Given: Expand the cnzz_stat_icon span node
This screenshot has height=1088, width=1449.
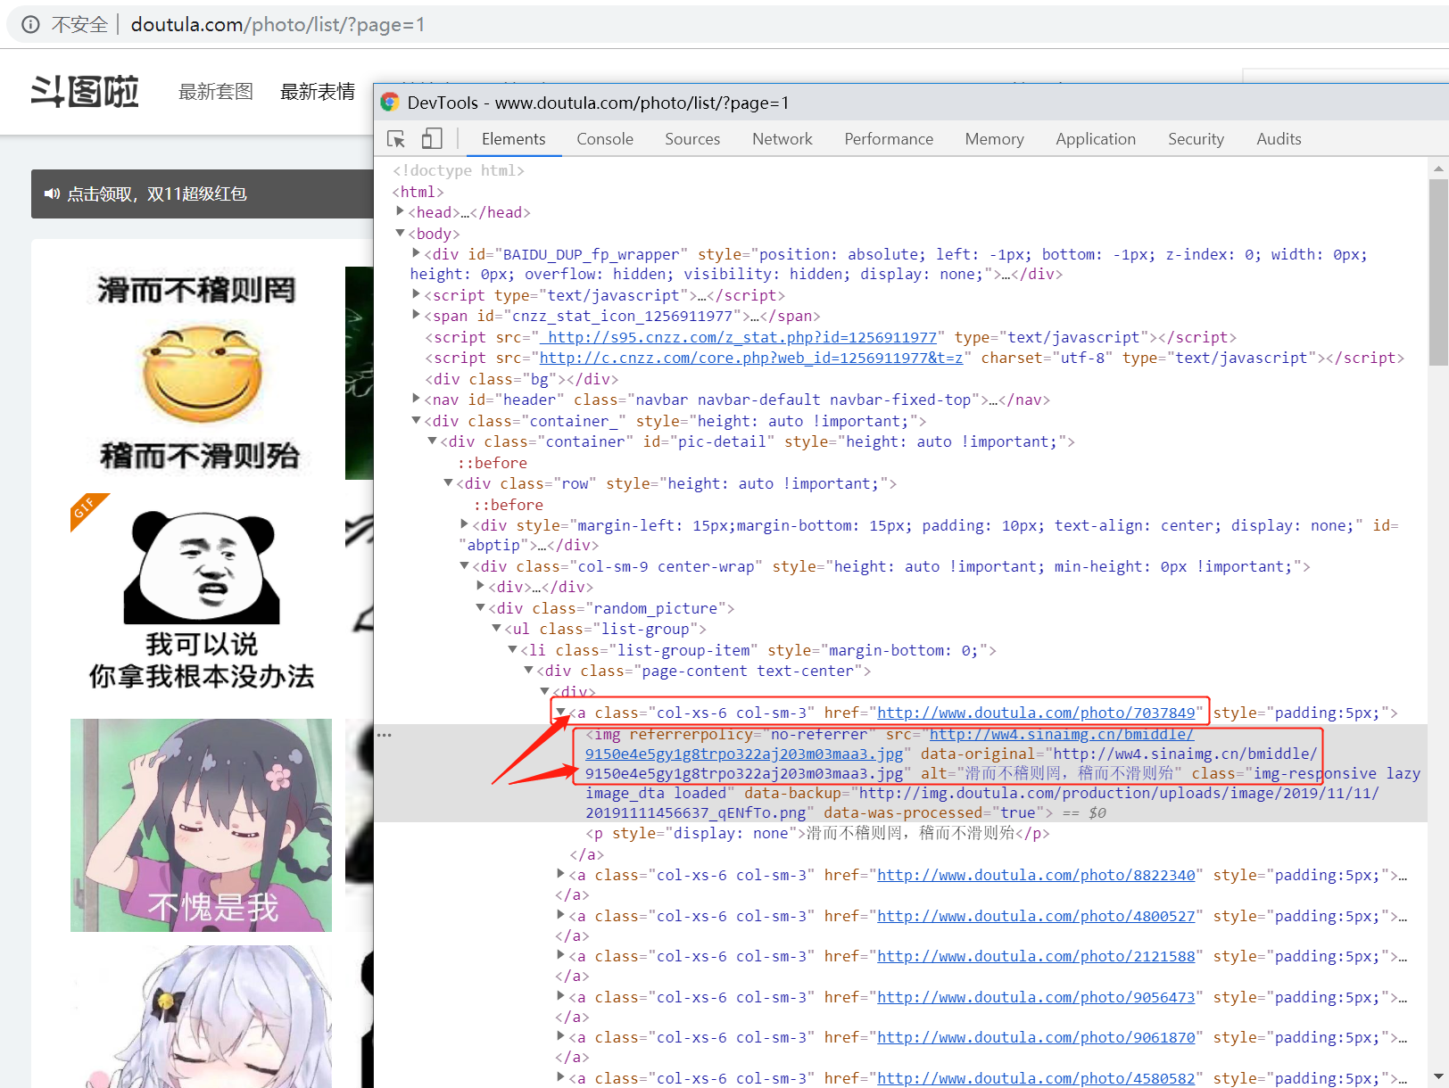Looking at the screenshot, I should [417, 315].
